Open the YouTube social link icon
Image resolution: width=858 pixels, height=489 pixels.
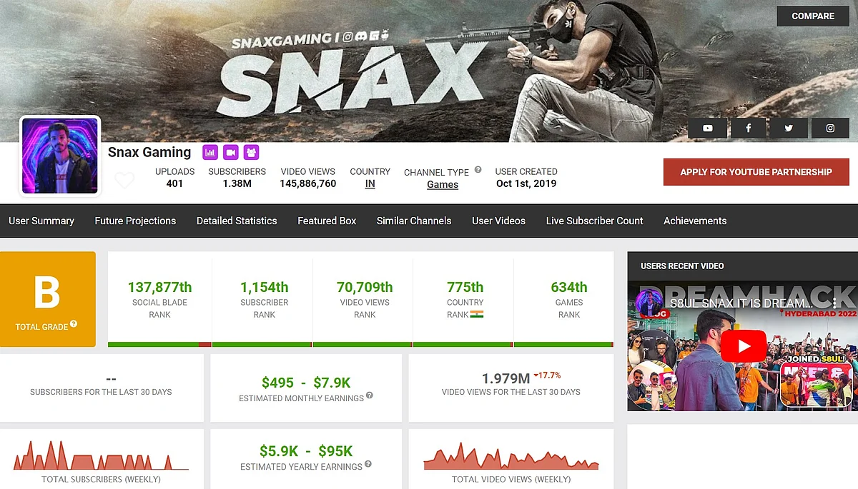pos(708,128)
